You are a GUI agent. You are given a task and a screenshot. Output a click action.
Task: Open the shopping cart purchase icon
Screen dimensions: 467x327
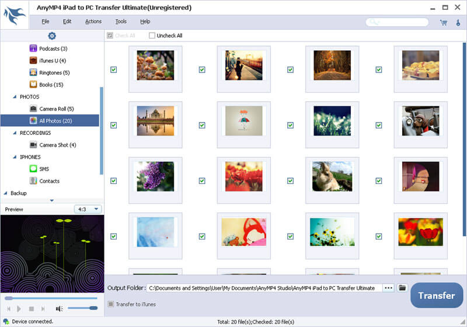tap(444, 23)
